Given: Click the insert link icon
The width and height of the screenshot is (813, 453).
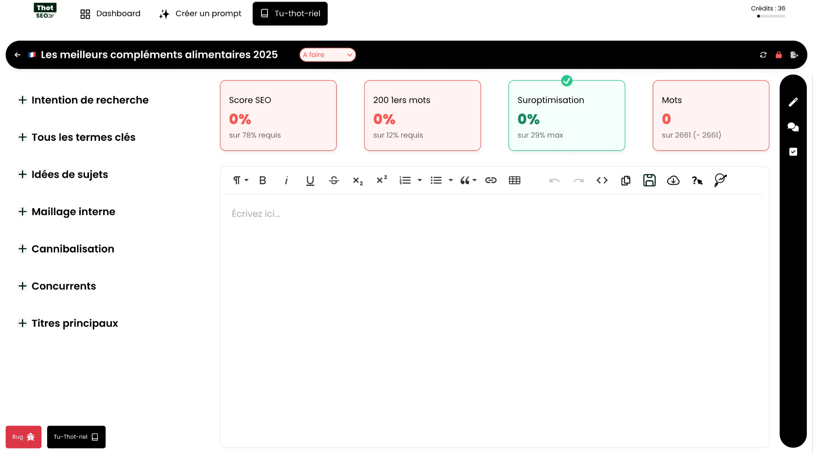Looking at the screenshot, I should click(491, 180).
